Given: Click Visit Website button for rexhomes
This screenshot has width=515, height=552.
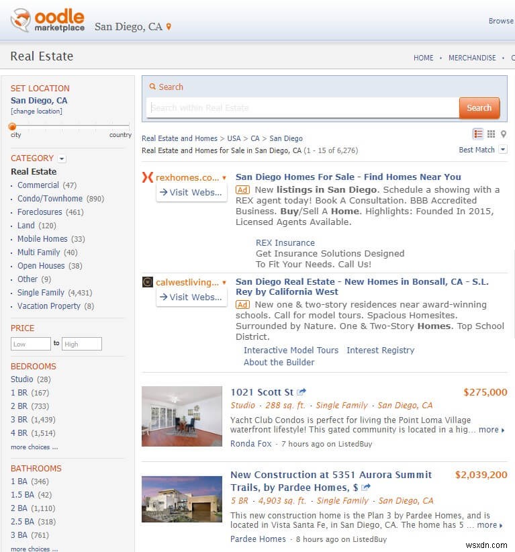Looking at the screenshot, I should click(x=191, y=193).
